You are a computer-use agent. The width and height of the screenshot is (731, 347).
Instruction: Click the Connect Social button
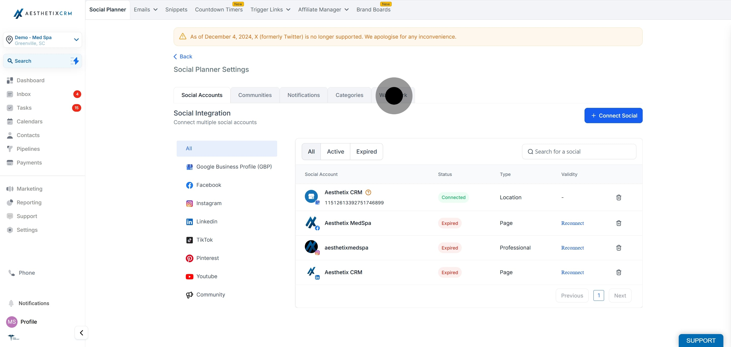click(x=613, y=115)
